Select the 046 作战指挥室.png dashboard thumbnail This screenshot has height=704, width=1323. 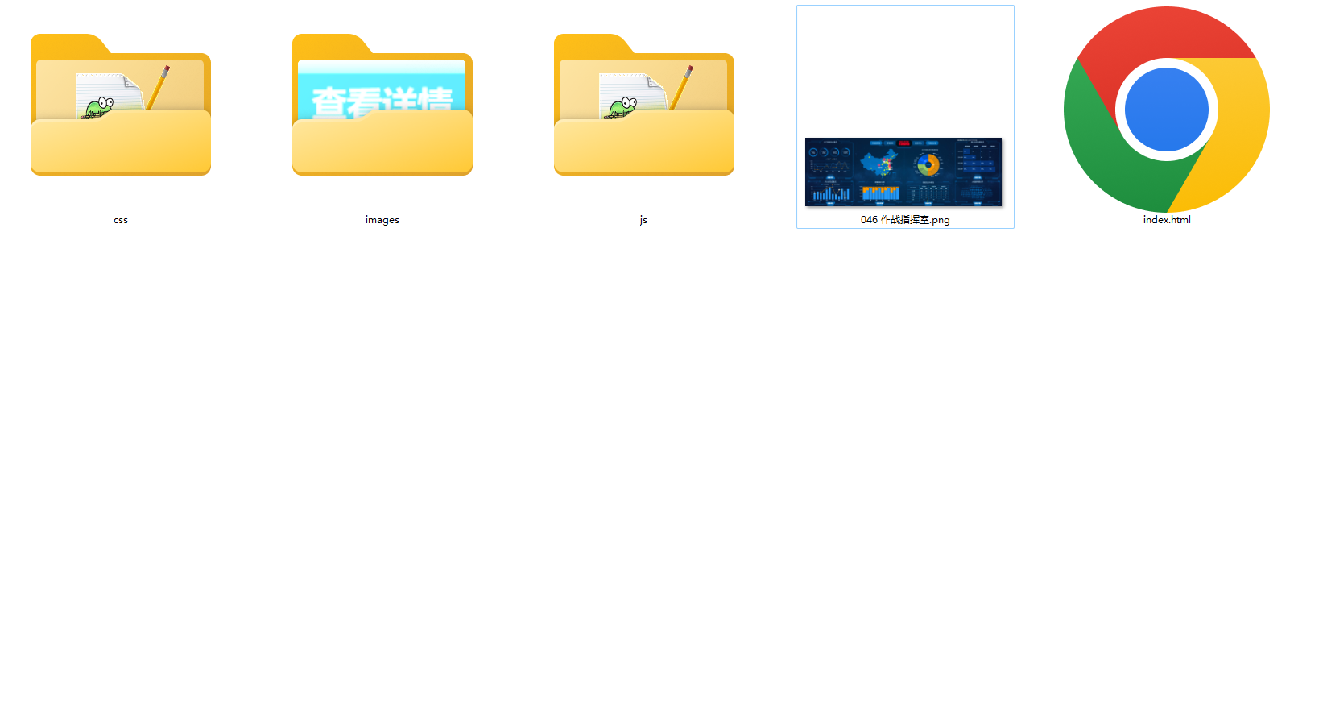[x=903, y=172]
